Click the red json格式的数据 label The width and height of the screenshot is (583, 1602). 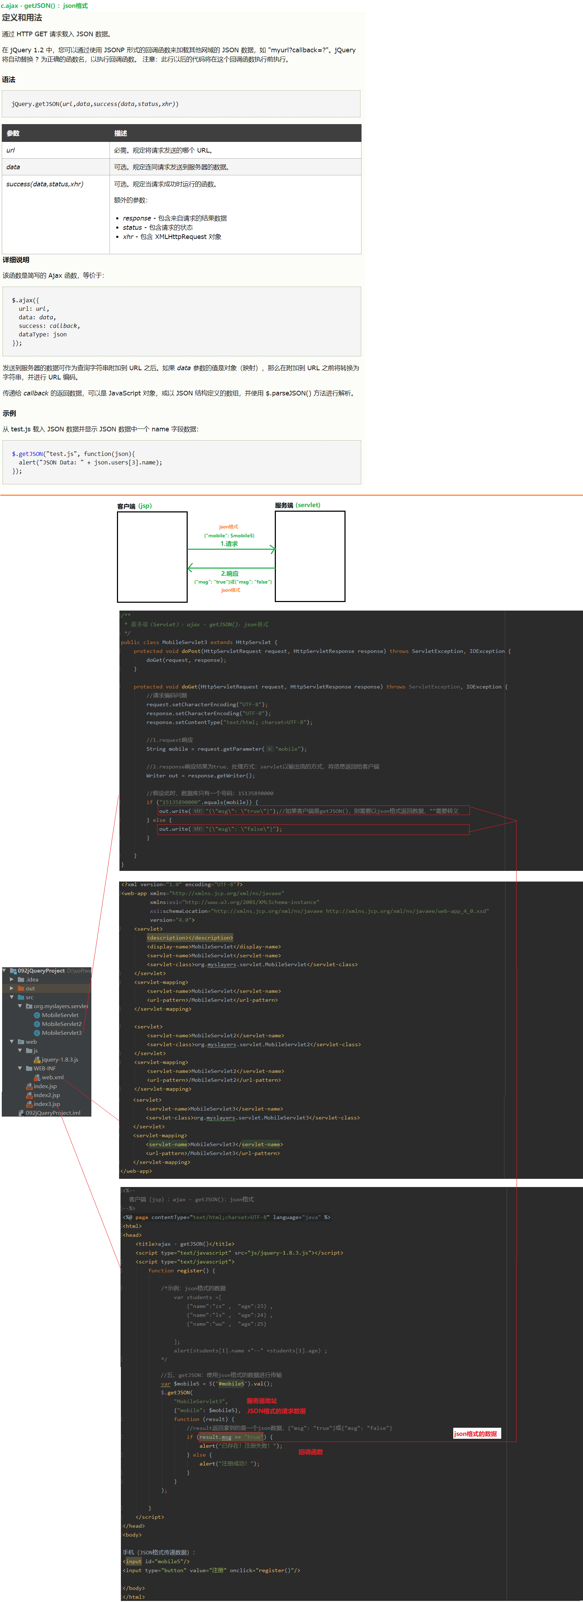[476, 1433]
